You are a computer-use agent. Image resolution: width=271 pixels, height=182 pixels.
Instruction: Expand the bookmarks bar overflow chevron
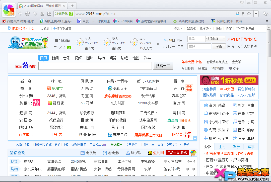[x=267, y=21]
